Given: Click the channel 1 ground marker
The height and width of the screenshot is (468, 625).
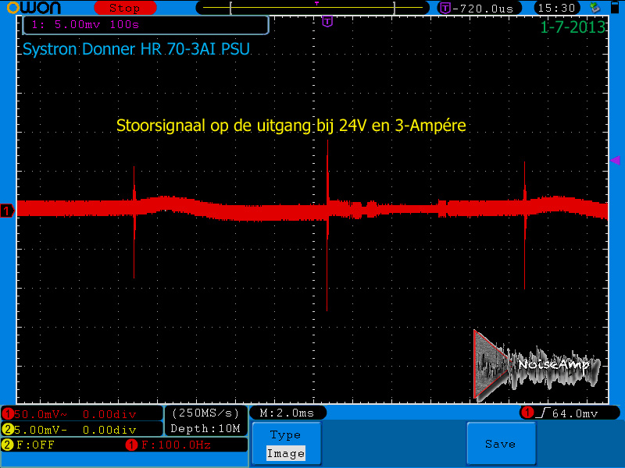Looking at the screenshot, I should [x=7, y=211].
